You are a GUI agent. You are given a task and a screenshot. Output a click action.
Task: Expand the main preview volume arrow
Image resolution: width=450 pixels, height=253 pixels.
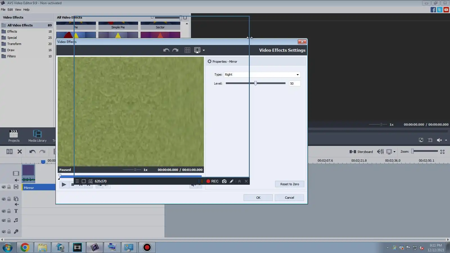(446, 140)
